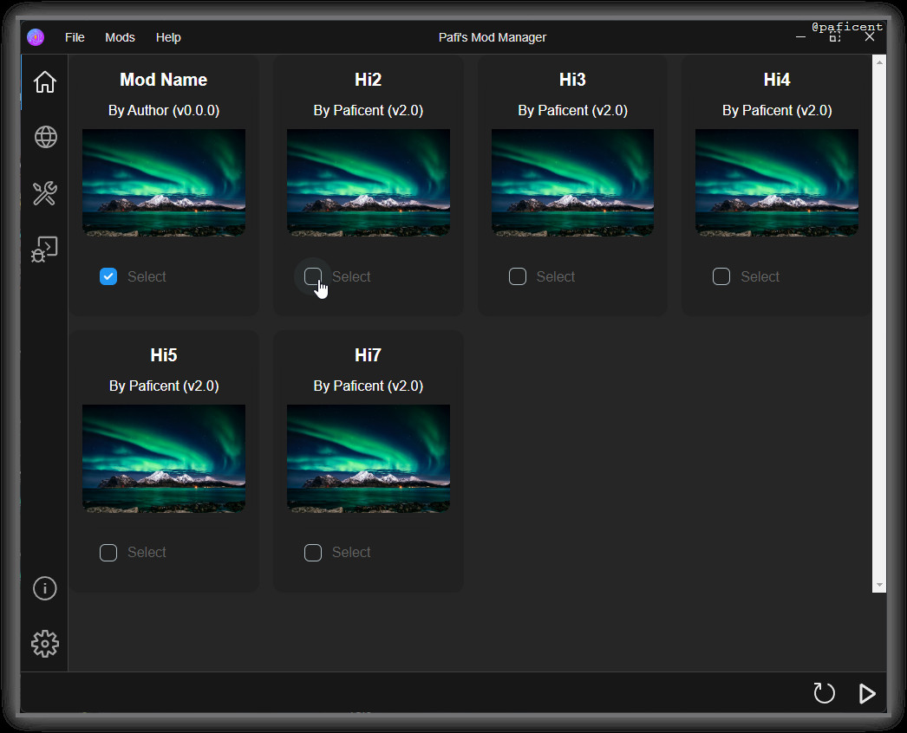Click 'By Paficent (v2.0)' under Hi3

(x=572, y=110)
